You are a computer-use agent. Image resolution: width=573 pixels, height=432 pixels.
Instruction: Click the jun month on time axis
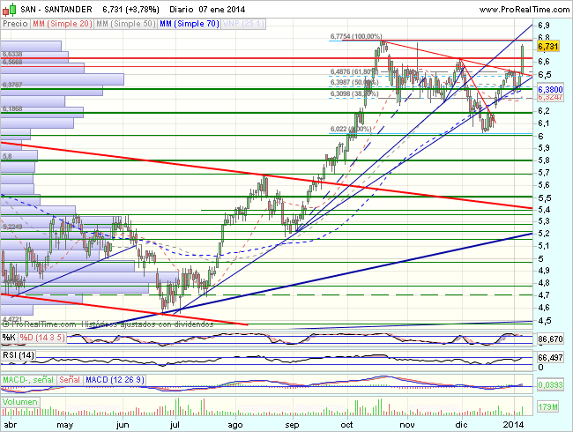tap(123, 425)
